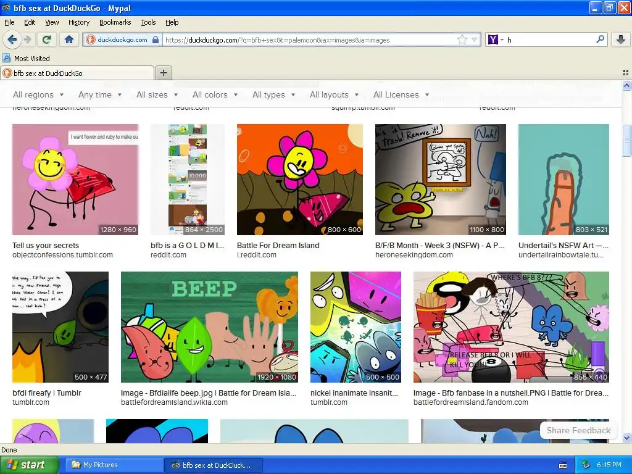
Task: Expand the All sizes filter
Action: pos(157,94)
